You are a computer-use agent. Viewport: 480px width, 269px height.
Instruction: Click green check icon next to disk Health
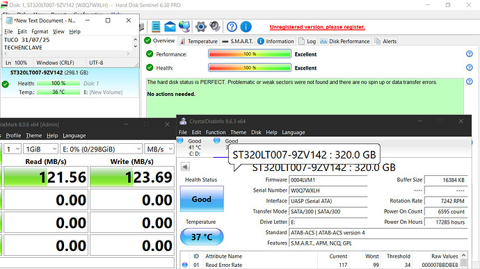pos(5,84)
